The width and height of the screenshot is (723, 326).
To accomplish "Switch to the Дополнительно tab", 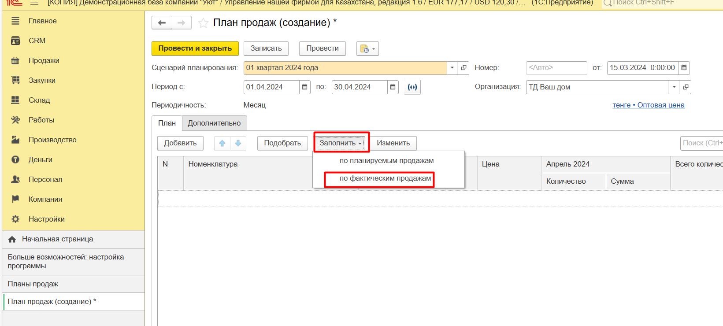I will pyautogui.click(x=214, y=123).
